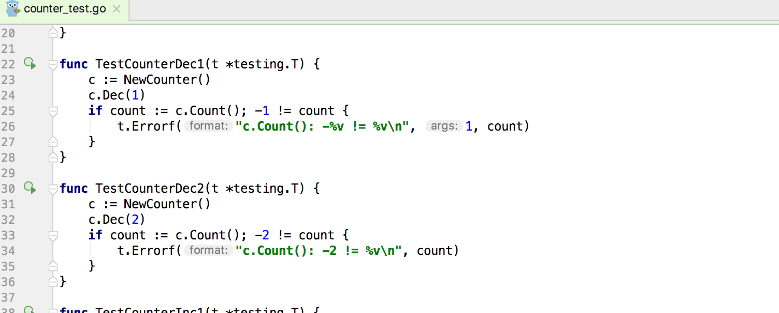Image resolution: width=779 pixels, height=313 pixels.
Task: Collapse the TestCounterDec2 function fold marker
Action: [53, 189]
